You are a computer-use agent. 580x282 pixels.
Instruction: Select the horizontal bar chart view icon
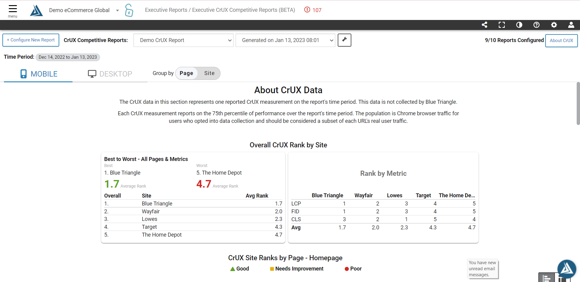tap(546, 278)
